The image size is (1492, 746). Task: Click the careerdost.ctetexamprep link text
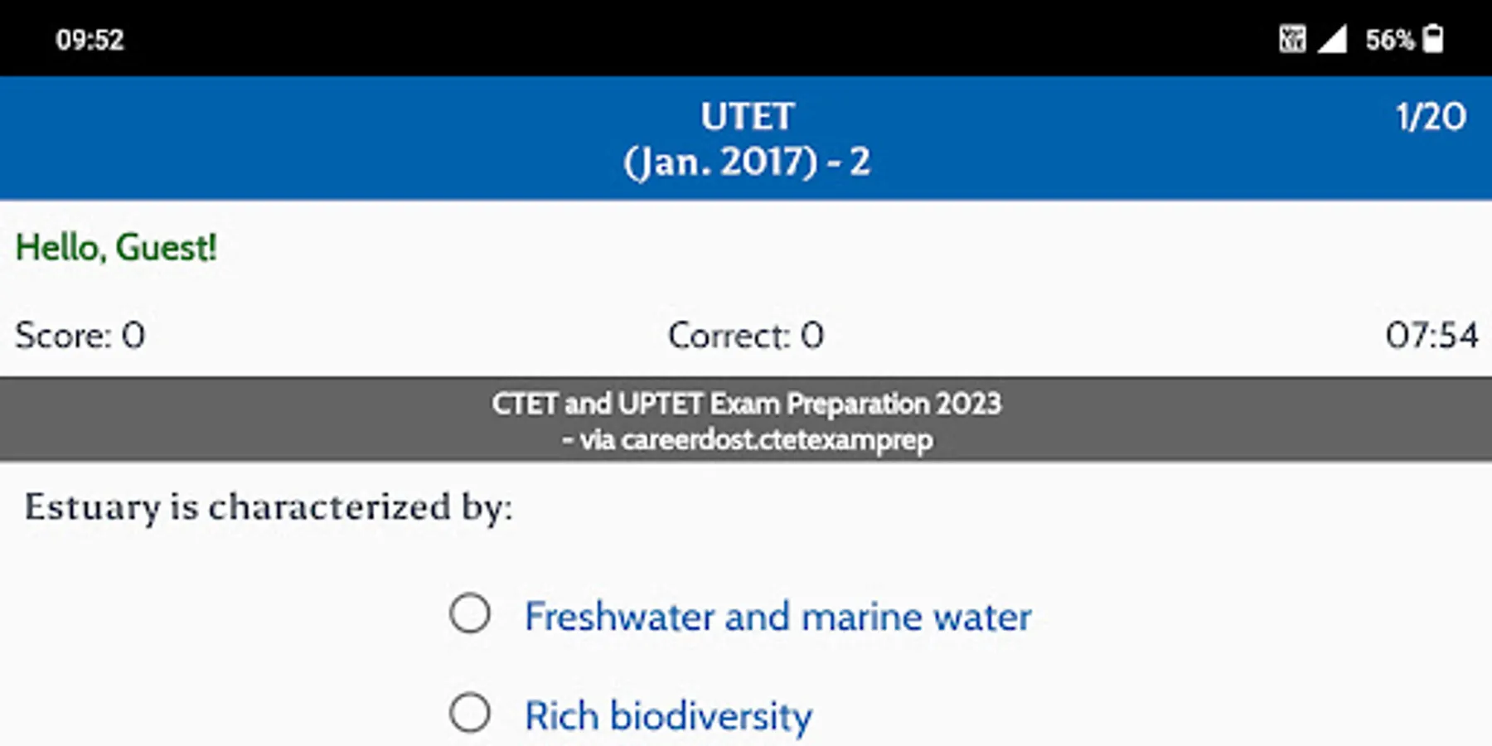point(776,440)
